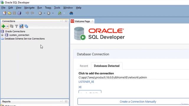Click the Redo toolbar icon
Viewport: 189px width, 106px height.
coord(32,13)
